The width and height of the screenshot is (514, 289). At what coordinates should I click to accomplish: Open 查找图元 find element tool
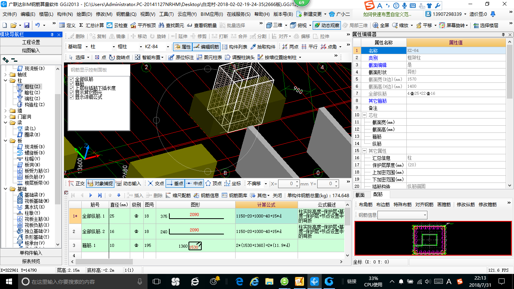click(x=171, y=25)
